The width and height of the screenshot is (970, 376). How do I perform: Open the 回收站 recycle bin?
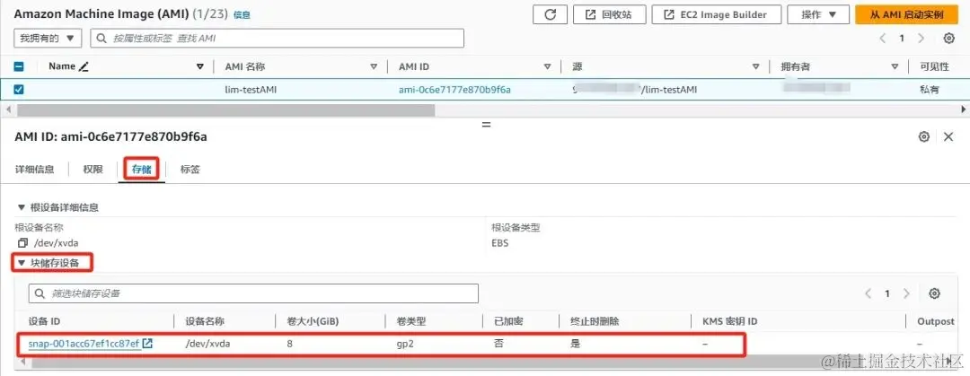tap(609, 15)
